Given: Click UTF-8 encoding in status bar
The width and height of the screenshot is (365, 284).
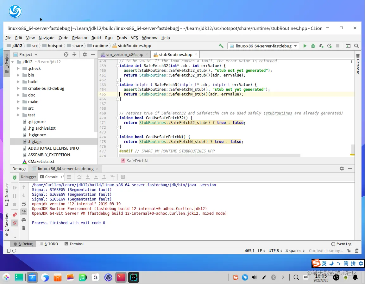Looking at the screenshot, I should pos(275,250).
